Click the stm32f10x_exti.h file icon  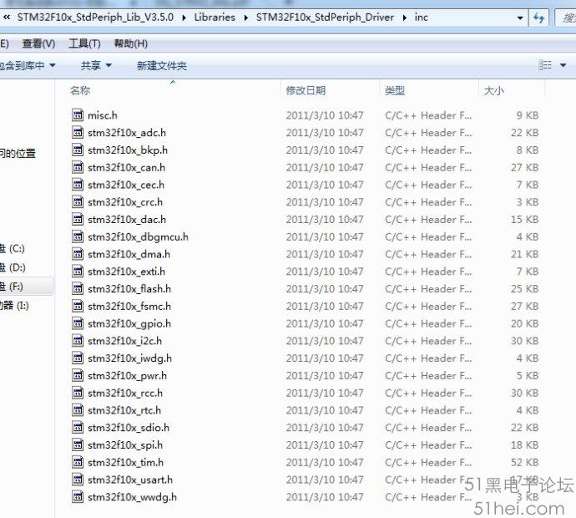coord(78,272)
